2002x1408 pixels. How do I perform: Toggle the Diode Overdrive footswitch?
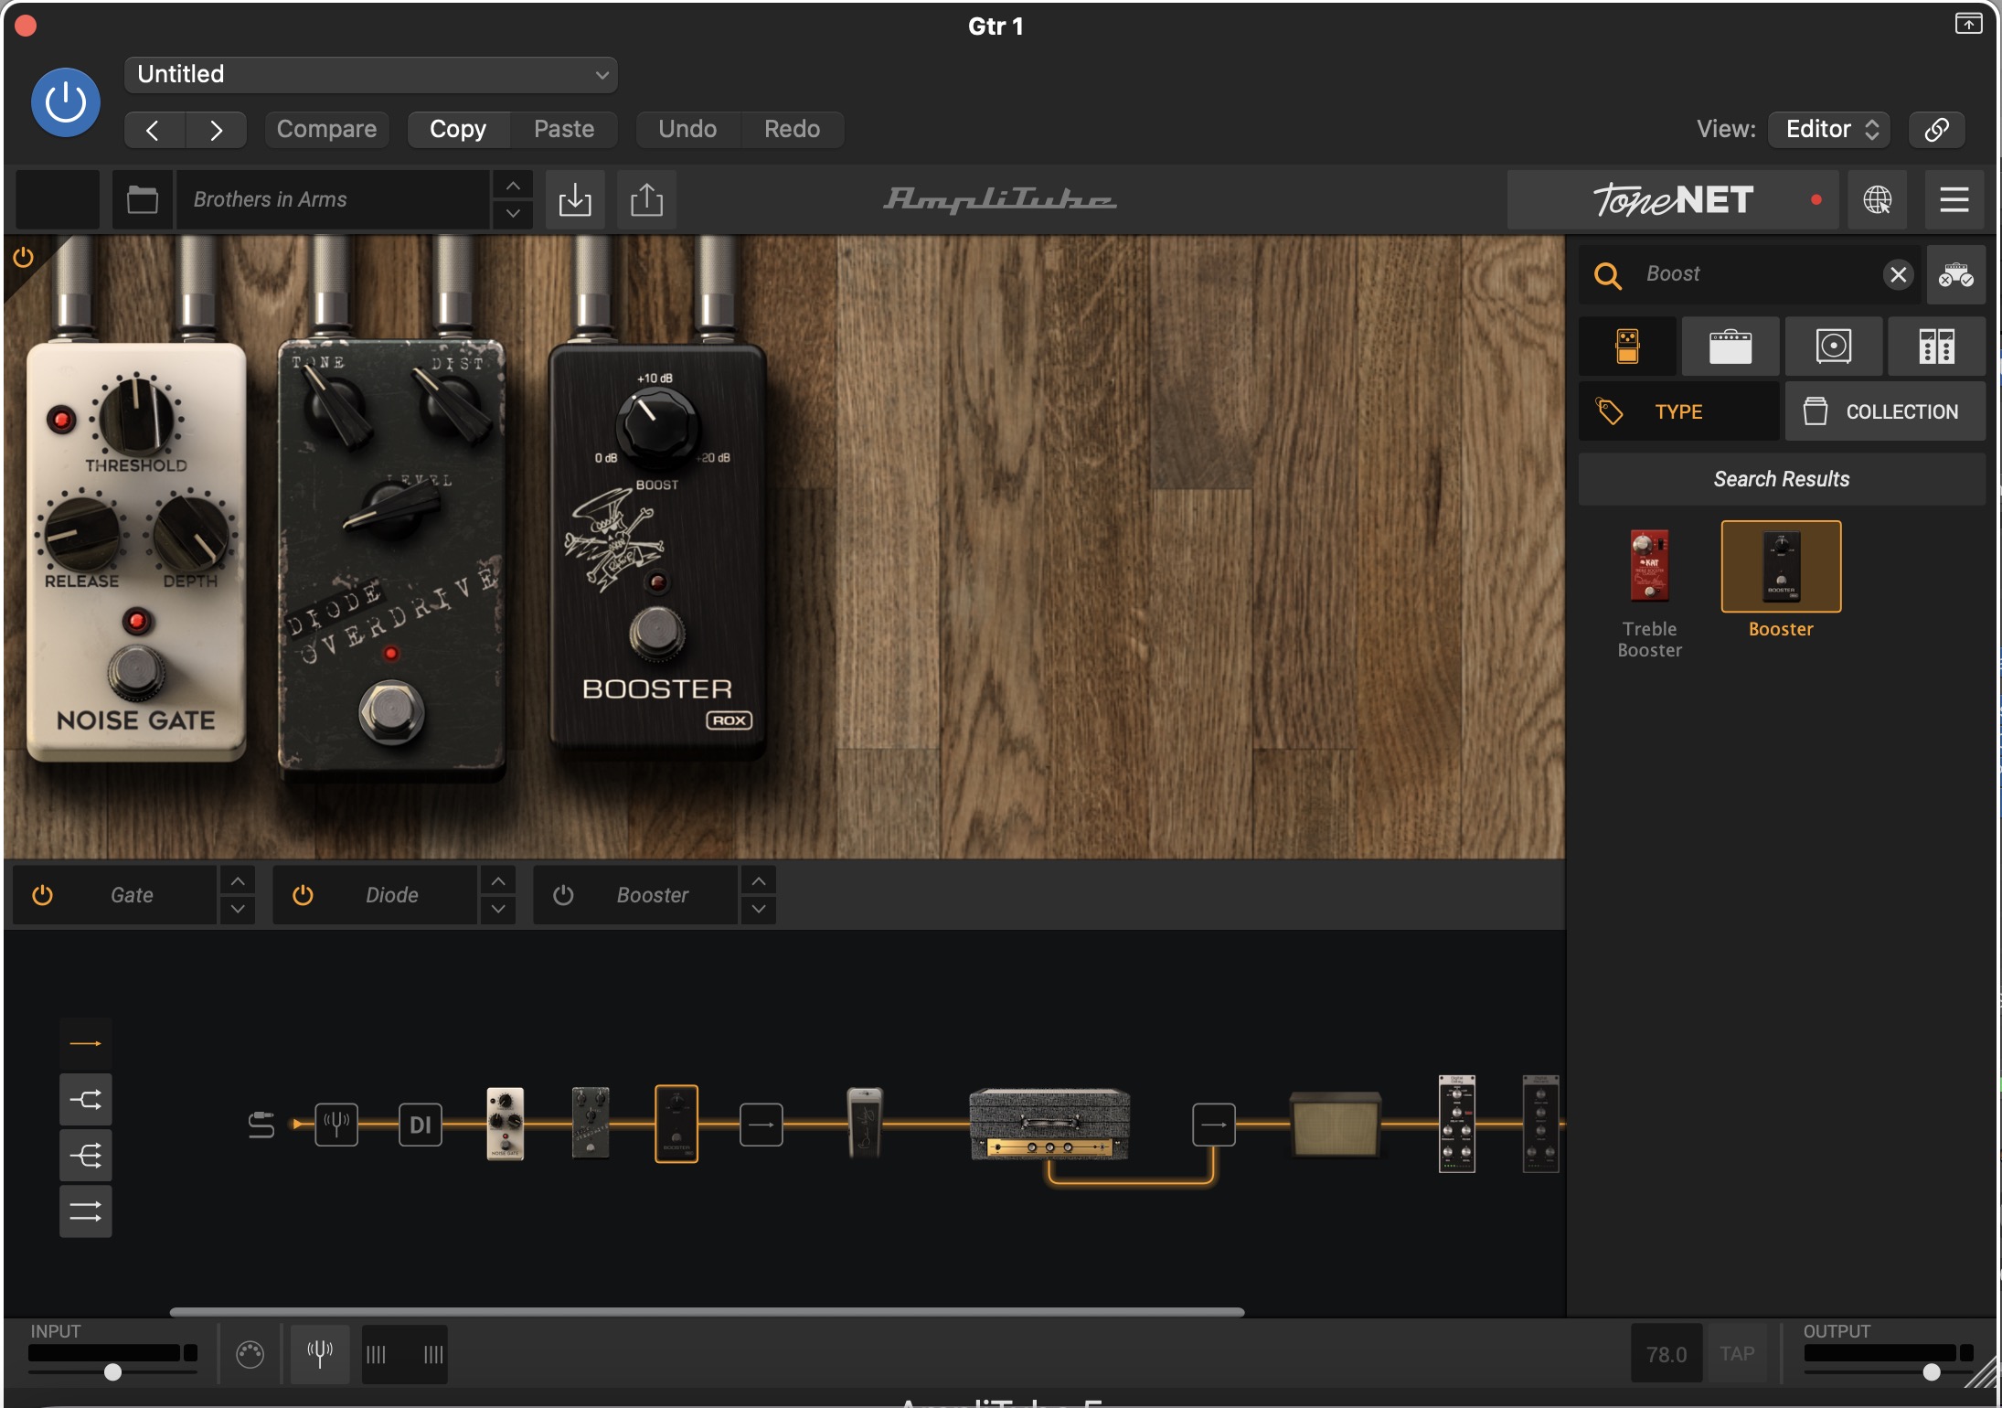click(391, 711)
